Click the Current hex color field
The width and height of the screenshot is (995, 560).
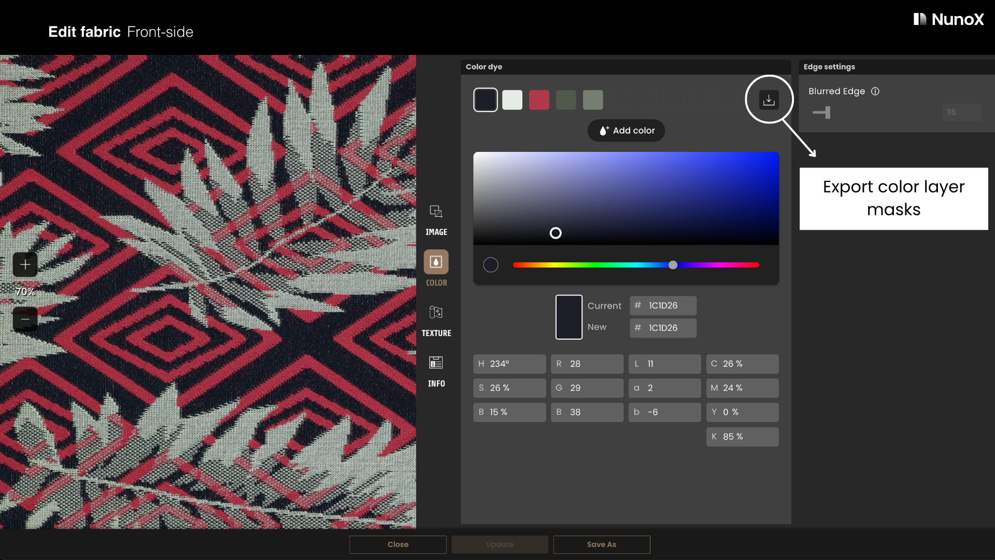[x=663, y=306]
